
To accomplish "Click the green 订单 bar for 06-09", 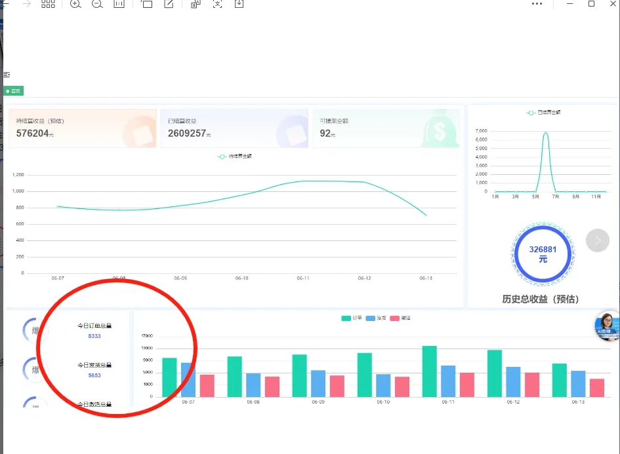I will (x=299, y=375).
